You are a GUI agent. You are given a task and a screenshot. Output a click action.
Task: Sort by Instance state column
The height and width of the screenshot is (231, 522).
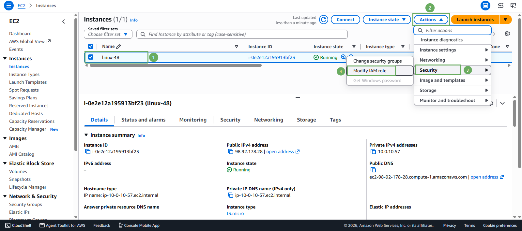[354, 47]
